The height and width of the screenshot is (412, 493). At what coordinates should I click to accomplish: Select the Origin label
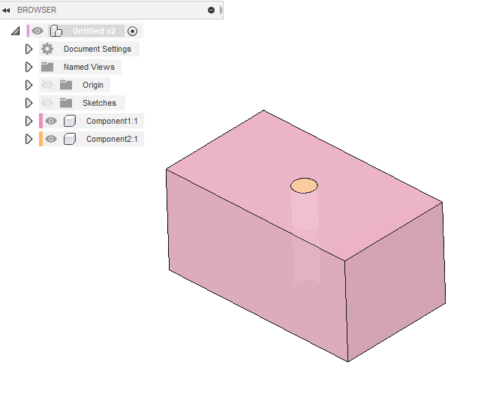pyautogui.click(x=93, y=86)
